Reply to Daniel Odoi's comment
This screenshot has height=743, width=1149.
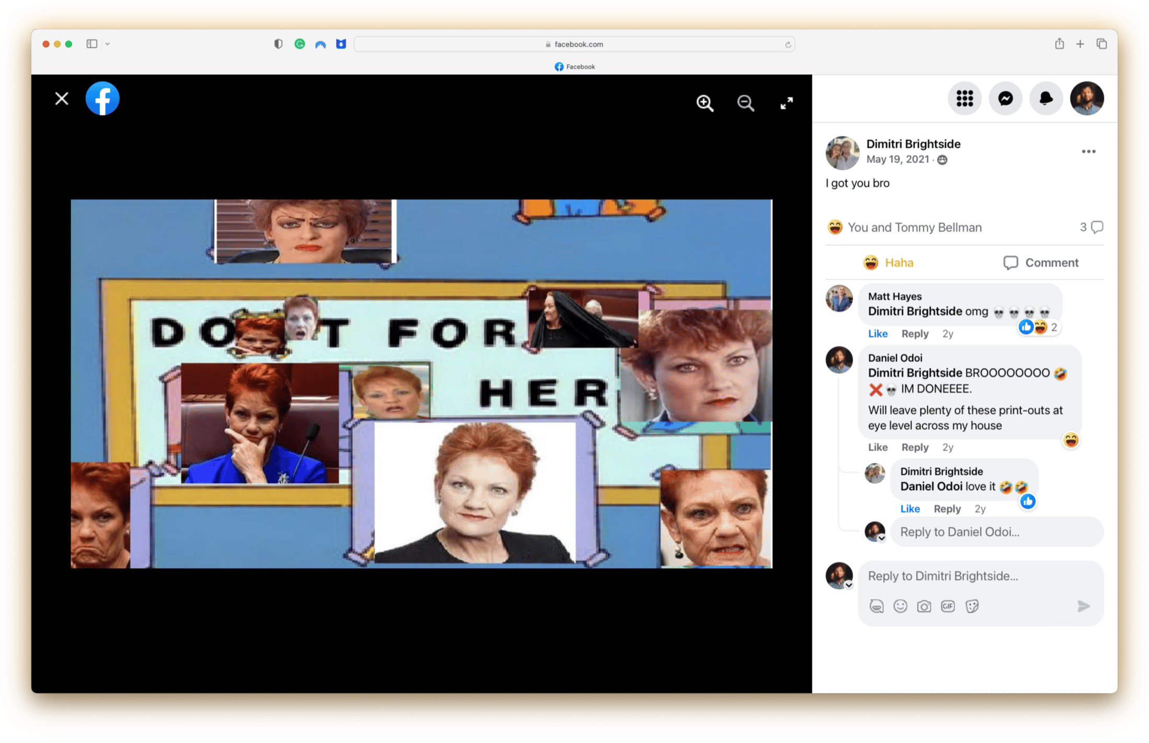915,447
